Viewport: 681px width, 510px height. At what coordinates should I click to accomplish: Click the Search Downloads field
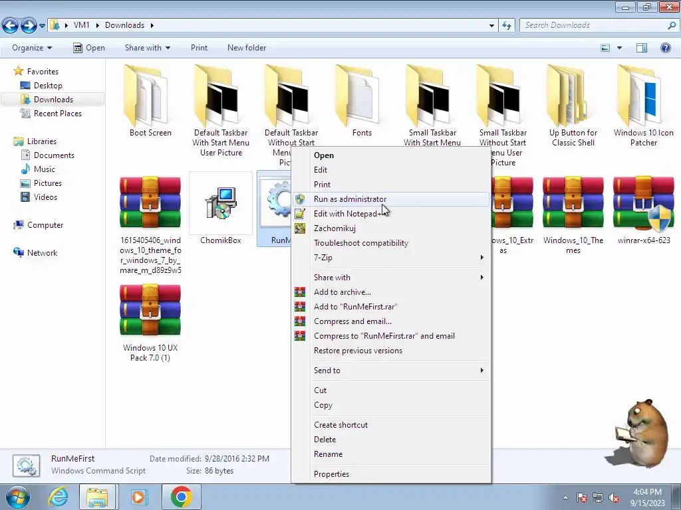pyautogui.click(x=599, y=26)
